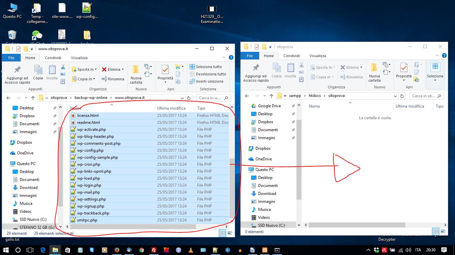Click the Back arrow in the sitoprova window
Image resolution: width=455 pixels, height=255 pixels.
tap(247, 96)
